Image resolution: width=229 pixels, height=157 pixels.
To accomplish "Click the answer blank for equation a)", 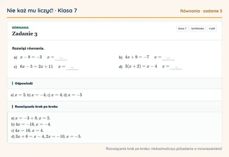I will pos(61,58).
